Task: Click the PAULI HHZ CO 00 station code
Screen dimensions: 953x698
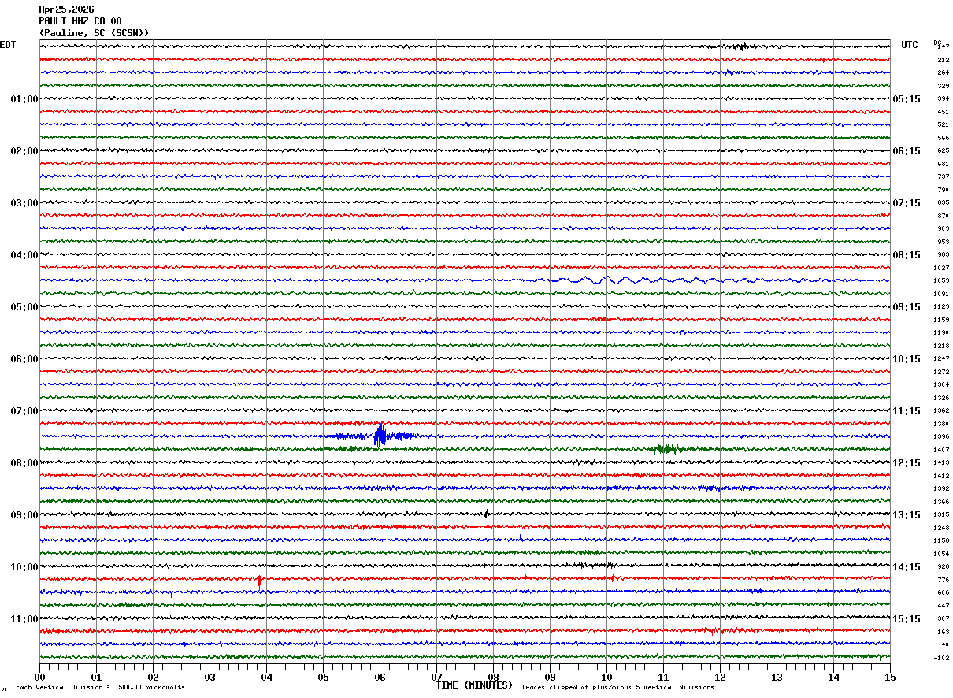Action: point(80,21)
